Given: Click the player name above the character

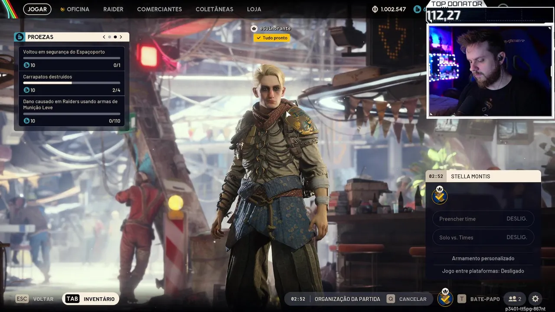Looking at the screenshot, I should (275, 28).
